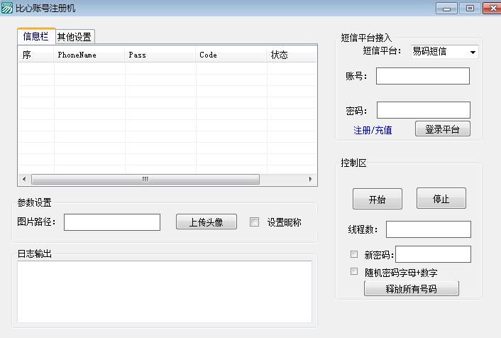Click 释放所有号码 button

click(411, 289)
